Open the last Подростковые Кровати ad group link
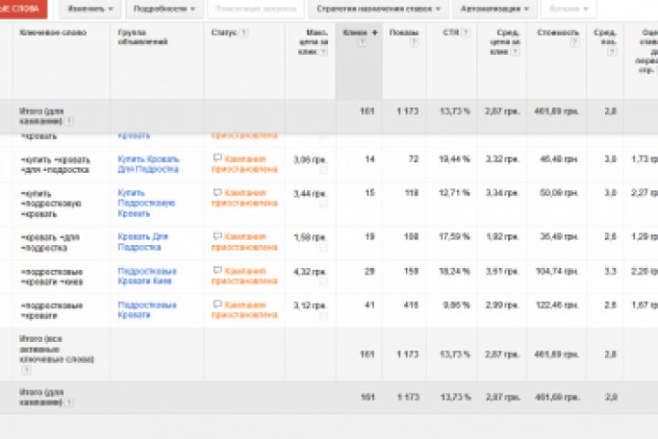 147,310
